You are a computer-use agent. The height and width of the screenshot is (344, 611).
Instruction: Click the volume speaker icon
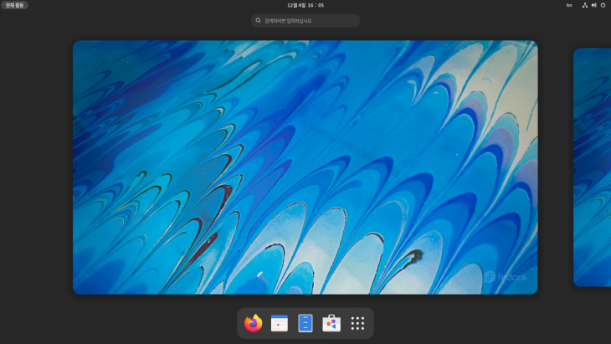(593, 5)
